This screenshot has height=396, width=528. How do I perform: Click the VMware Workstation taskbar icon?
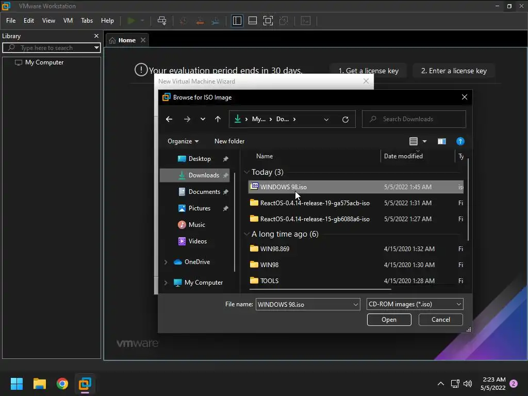85,384
